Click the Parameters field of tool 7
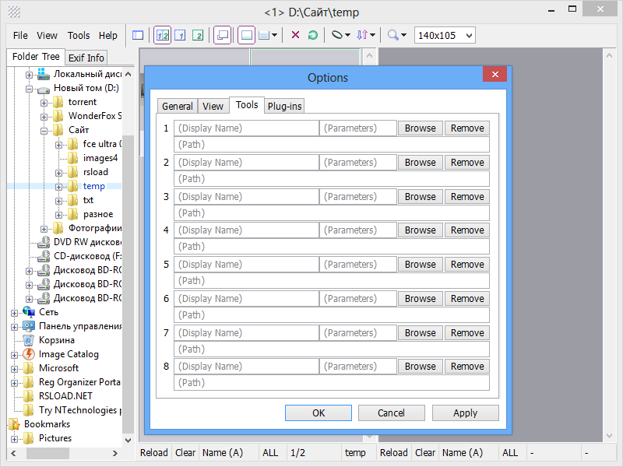This screenshot has height=467, width=623. (x=358, y=333)
